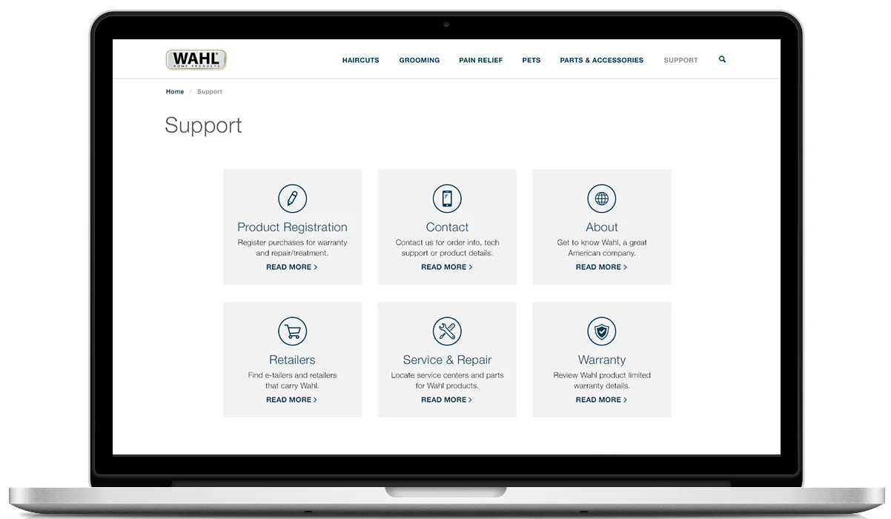Click text 'Get to know Wahl, a great'
Viewport: 891px width, 519px height.
click(x=602, y=242)
